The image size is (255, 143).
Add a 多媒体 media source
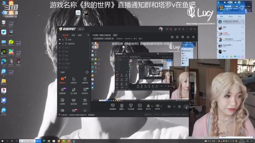140,107
